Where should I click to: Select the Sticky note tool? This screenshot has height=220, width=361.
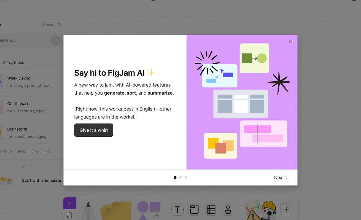116,211
